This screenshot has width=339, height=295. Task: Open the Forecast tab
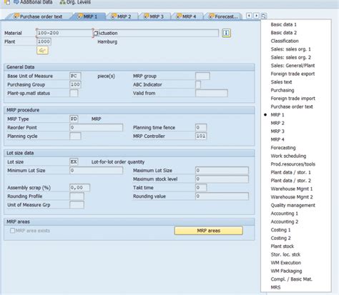tap(223, 16)
